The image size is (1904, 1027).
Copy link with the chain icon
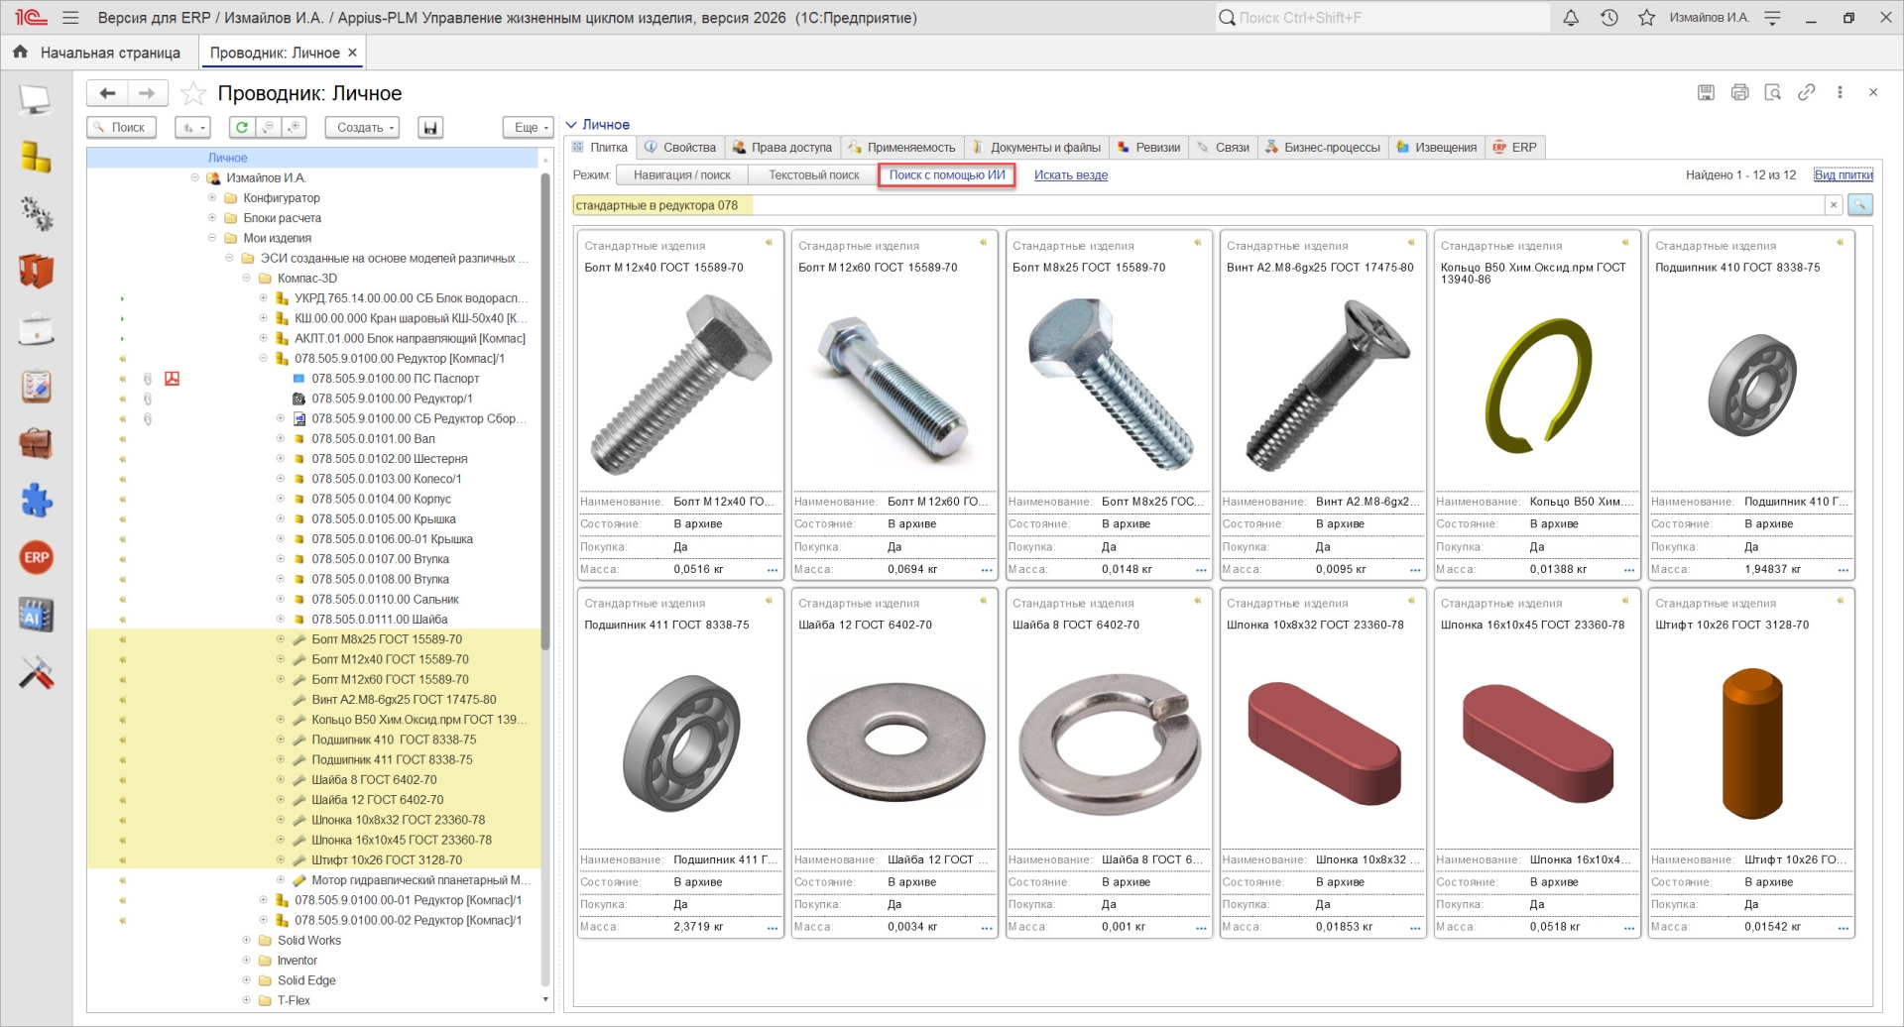coord(1806,92)
